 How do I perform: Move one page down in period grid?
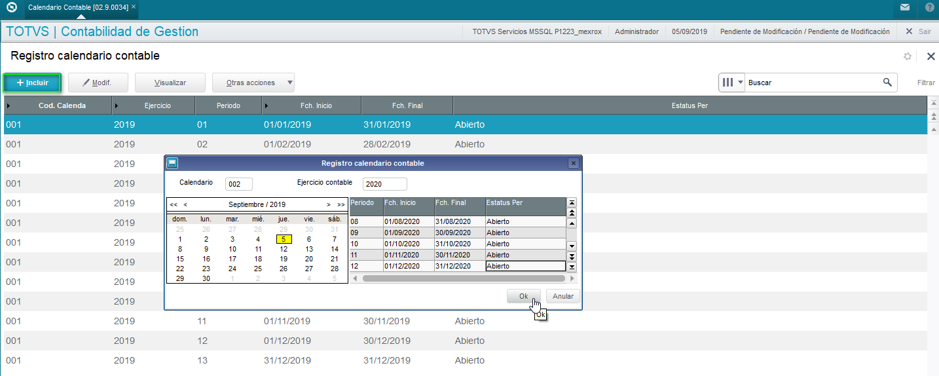572,256
